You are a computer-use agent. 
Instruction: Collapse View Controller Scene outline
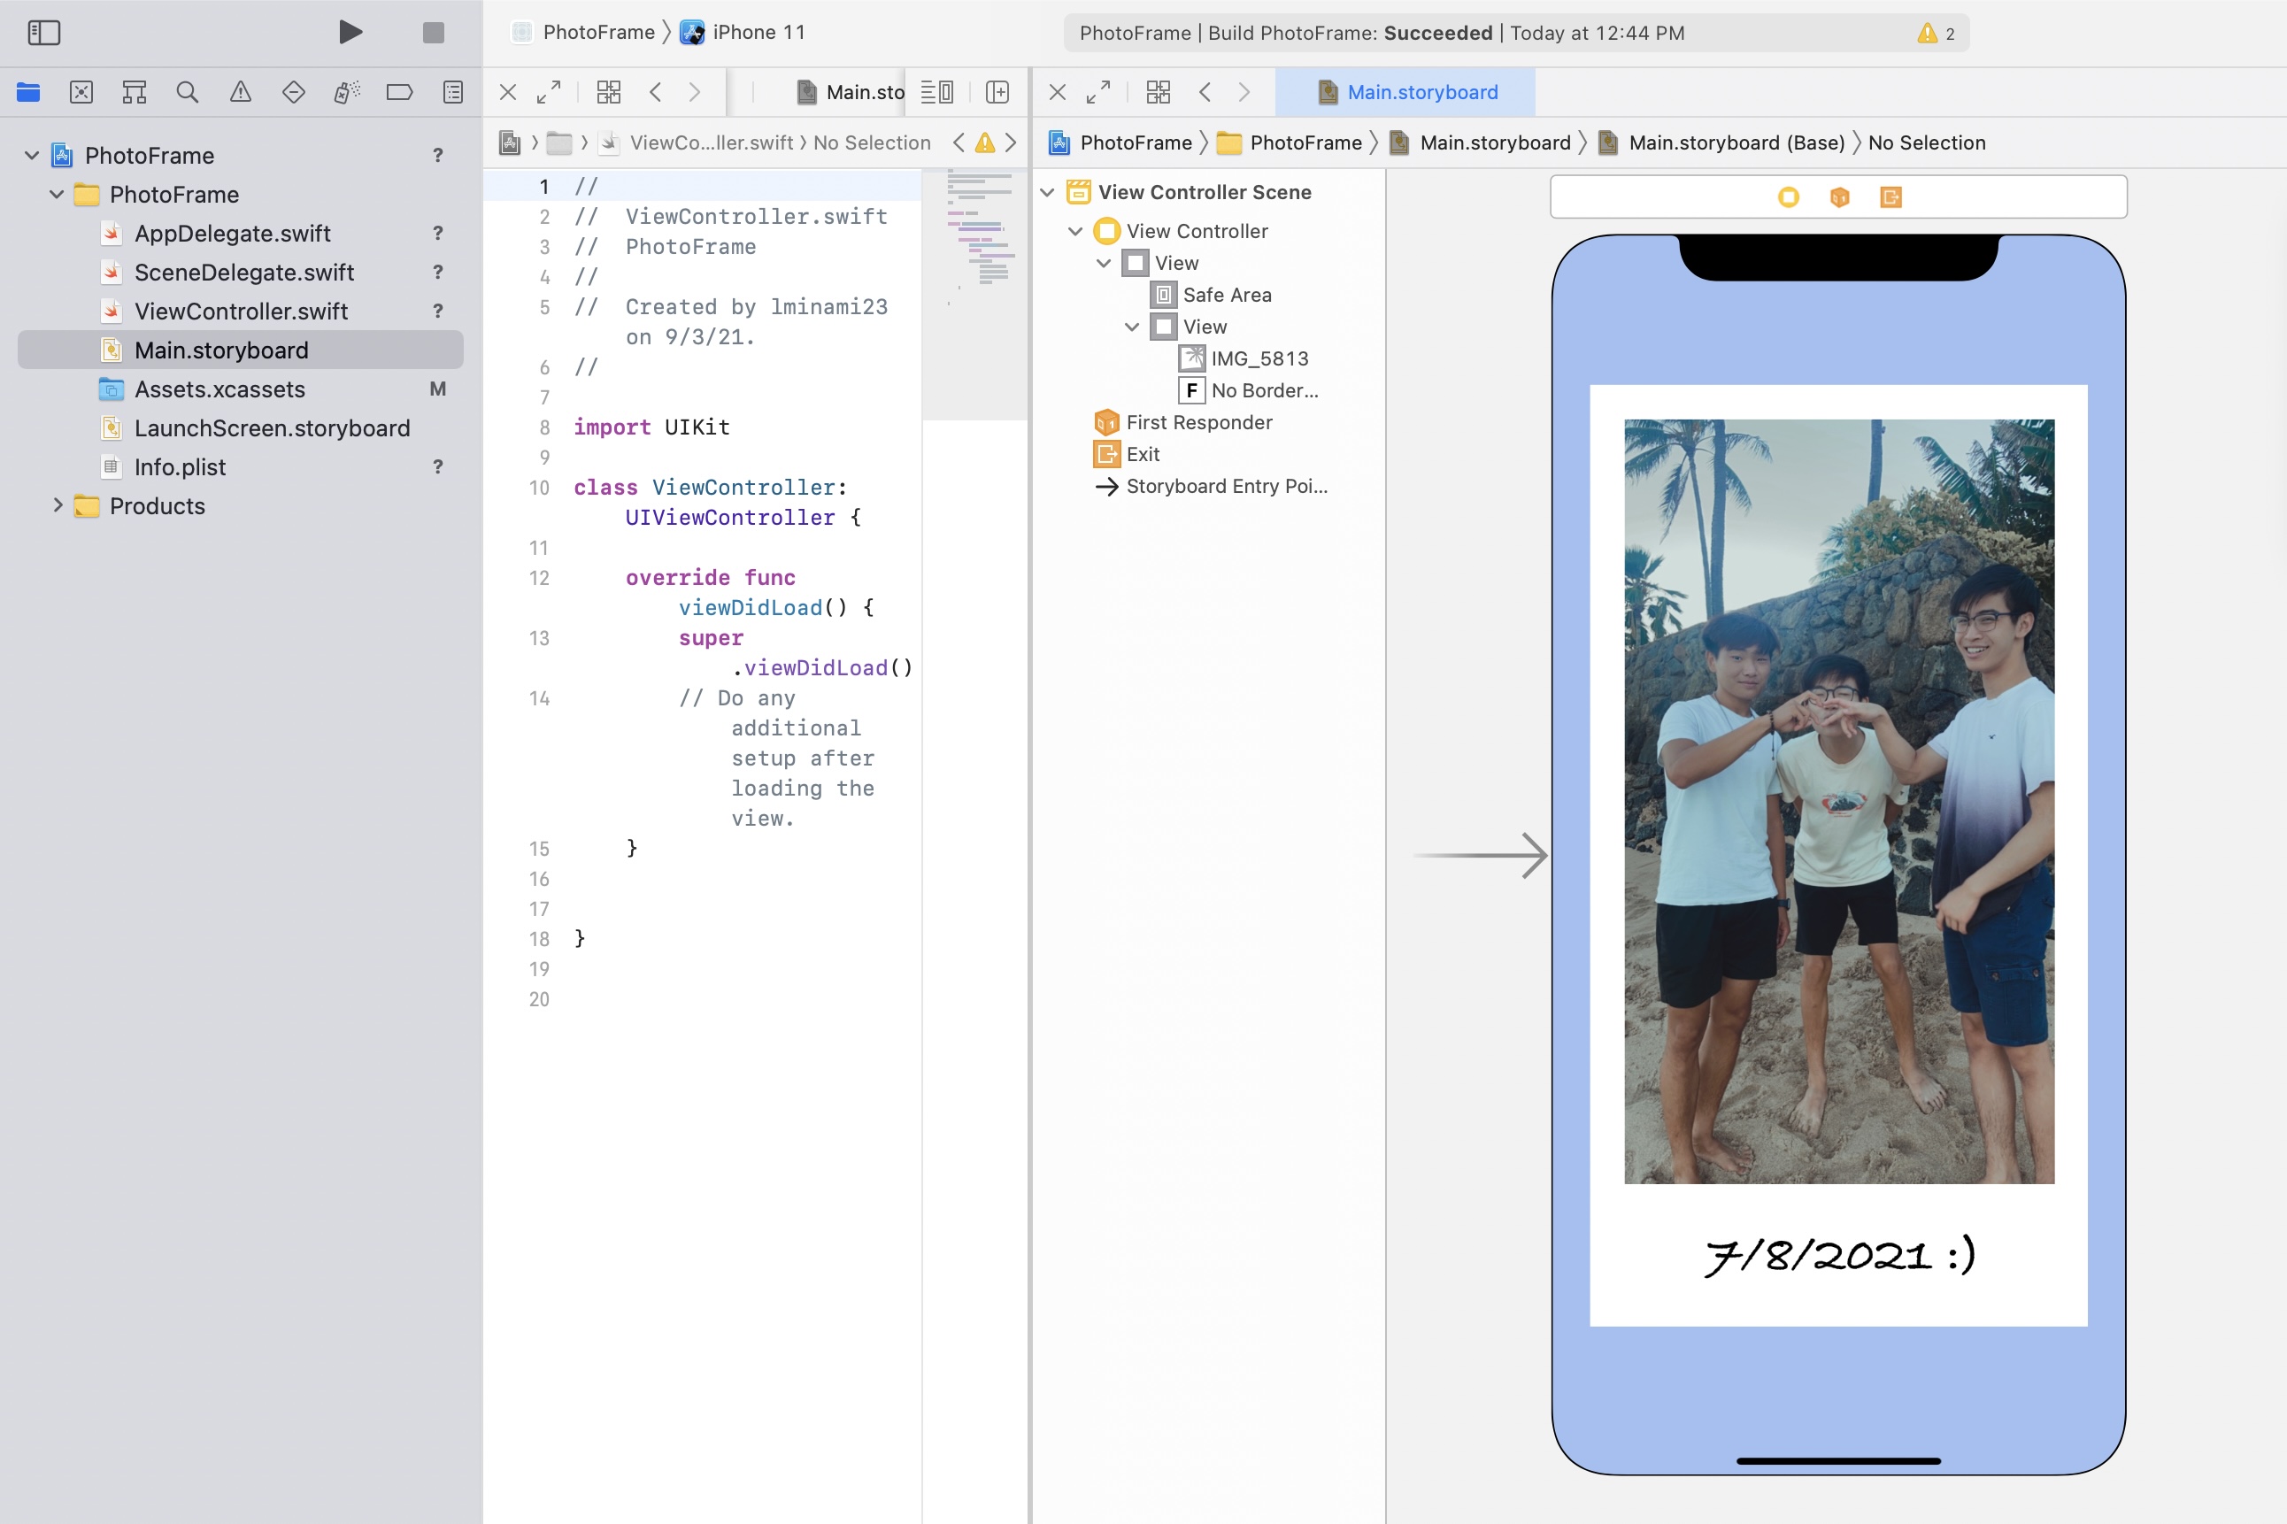(1048, 192)
